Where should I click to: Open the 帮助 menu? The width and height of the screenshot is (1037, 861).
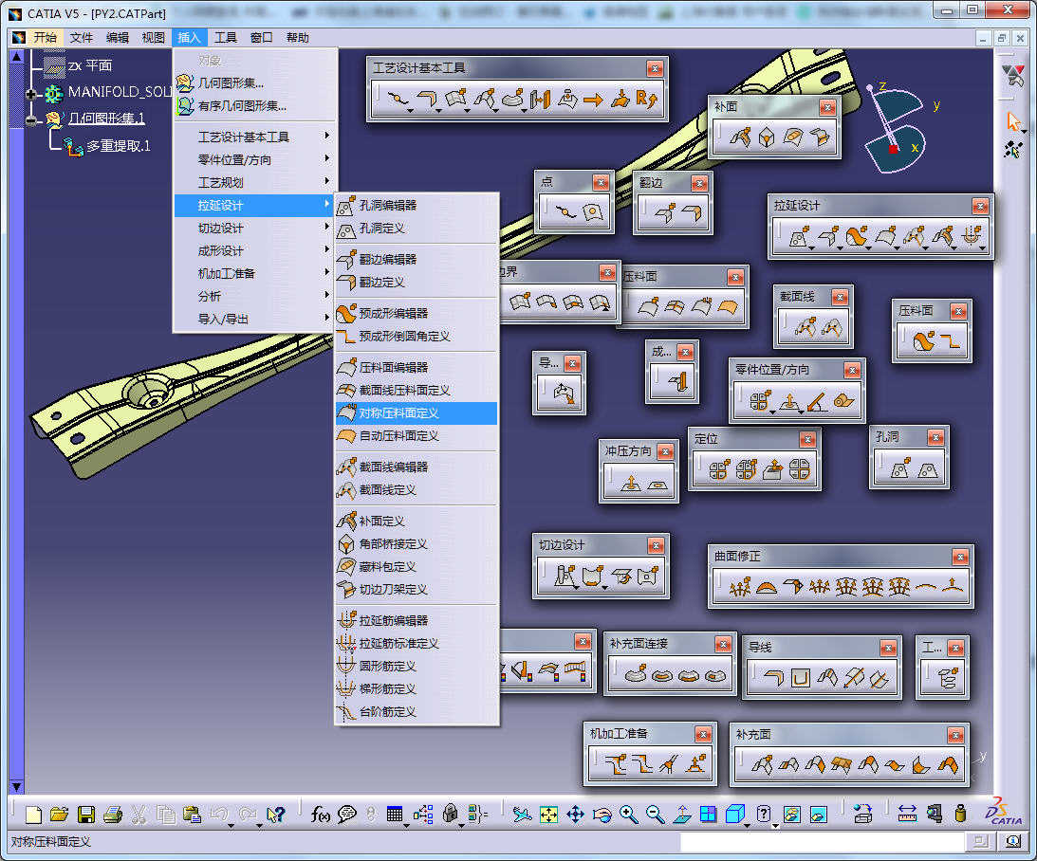click(298, 38)
